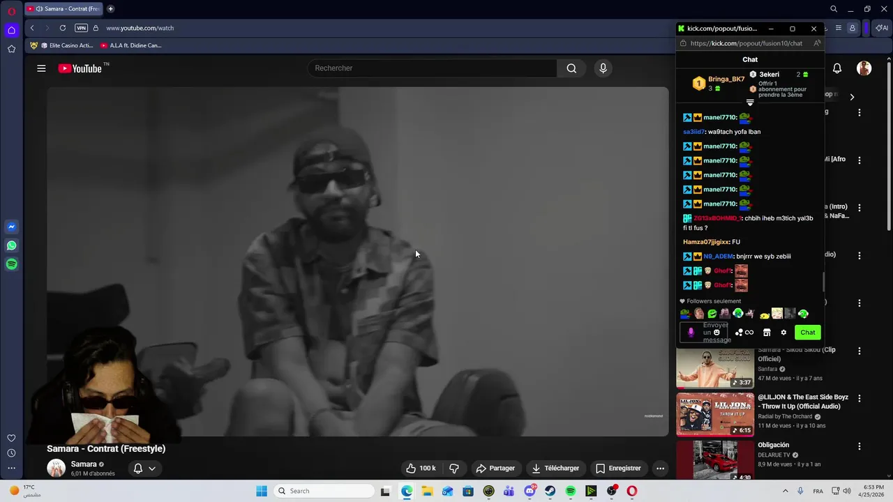
Task: Open options menu for Sikou Sikou video
Action: pyautogui.click(x=860, y=351)
